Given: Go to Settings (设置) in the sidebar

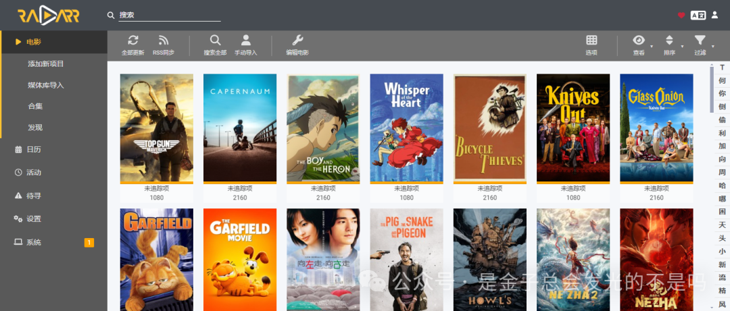Looking at the screenshot, I should pos(34,219).
